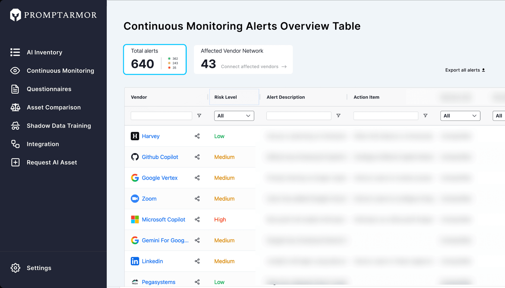Click the Asset Comparison scales icon

click(x=15, y=107)
